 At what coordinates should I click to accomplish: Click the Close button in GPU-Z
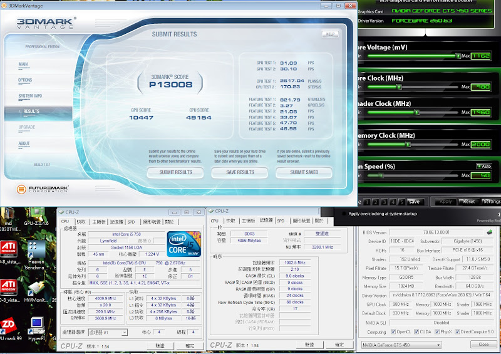[x=483, y=345]
